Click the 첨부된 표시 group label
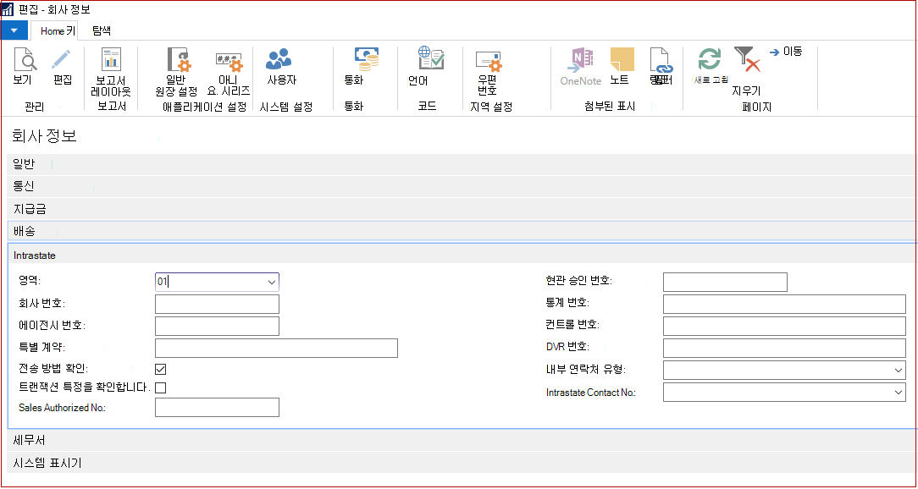Viewport: 918px width, 489px height. point(610,106)
